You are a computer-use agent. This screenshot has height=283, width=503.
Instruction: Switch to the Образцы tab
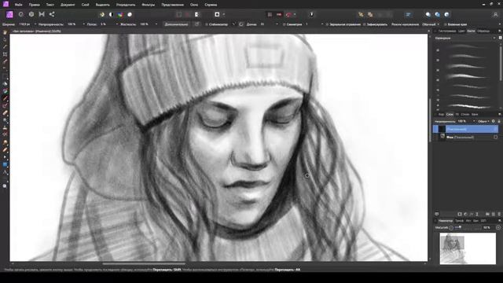click(x=483, y=31)
